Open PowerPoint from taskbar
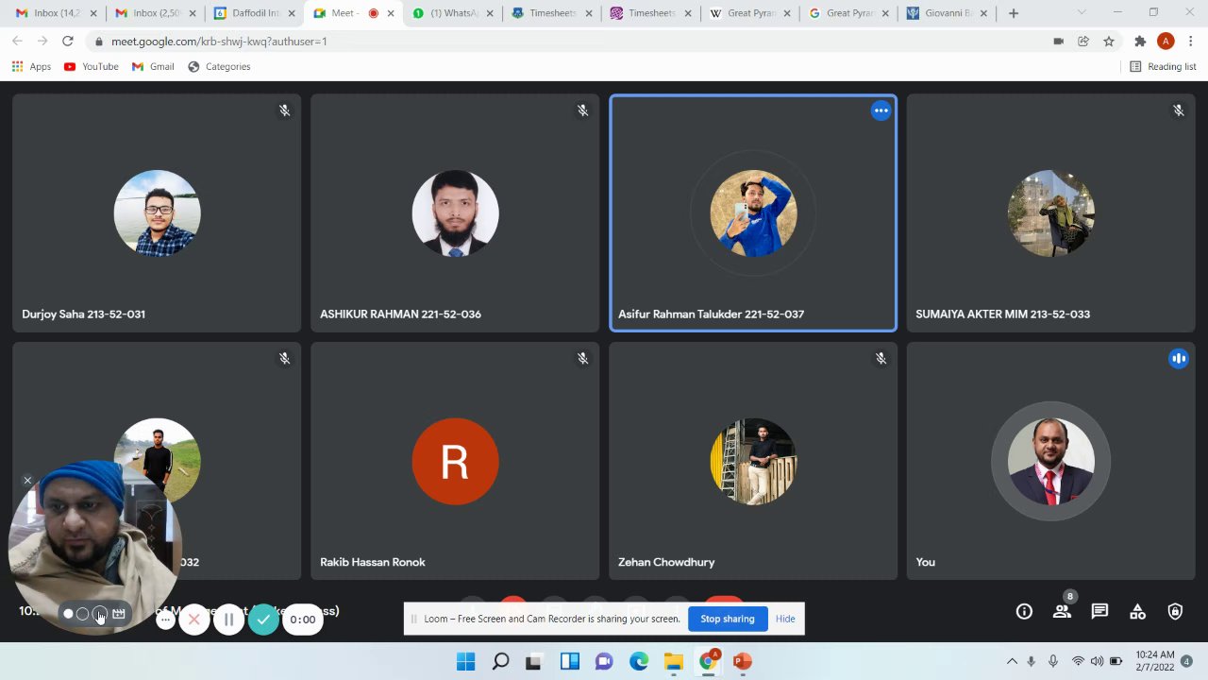Image resolution: width=1208 pixels, height=680 pixels. (742, 661)
